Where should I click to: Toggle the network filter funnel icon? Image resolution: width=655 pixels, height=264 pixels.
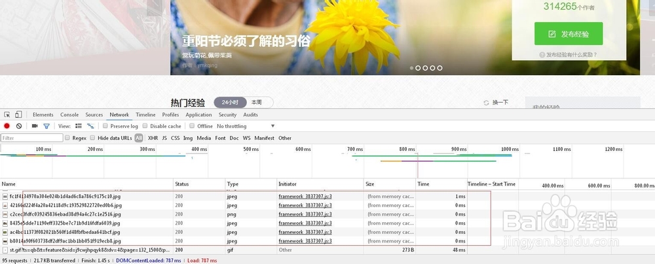coord(47,126)
